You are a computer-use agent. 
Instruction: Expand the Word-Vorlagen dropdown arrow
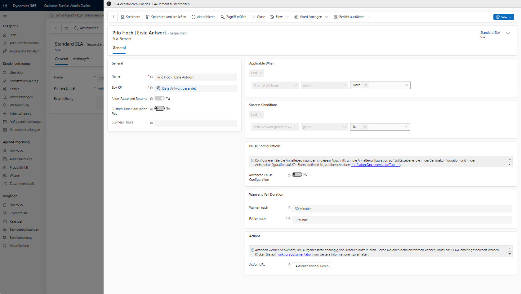(x=326, y=17)
